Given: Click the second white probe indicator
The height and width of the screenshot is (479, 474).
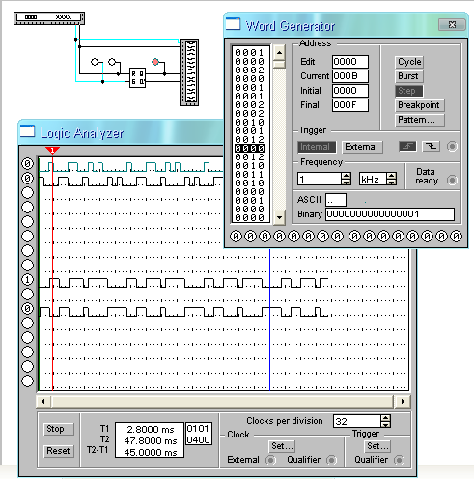Looking at the screenshot, I should 112,62.
